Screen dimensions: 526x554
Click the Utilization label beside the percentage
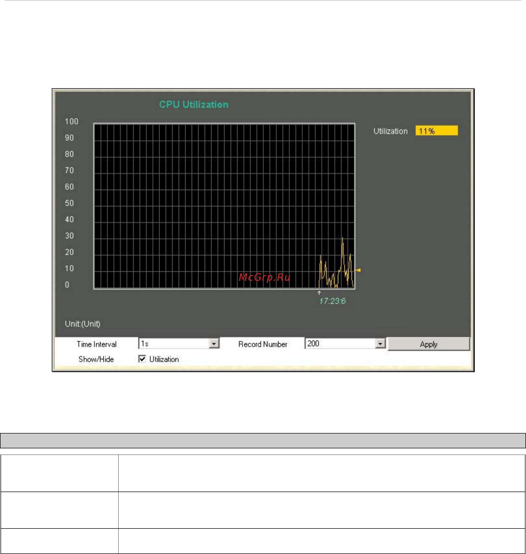tap(390, 131)
